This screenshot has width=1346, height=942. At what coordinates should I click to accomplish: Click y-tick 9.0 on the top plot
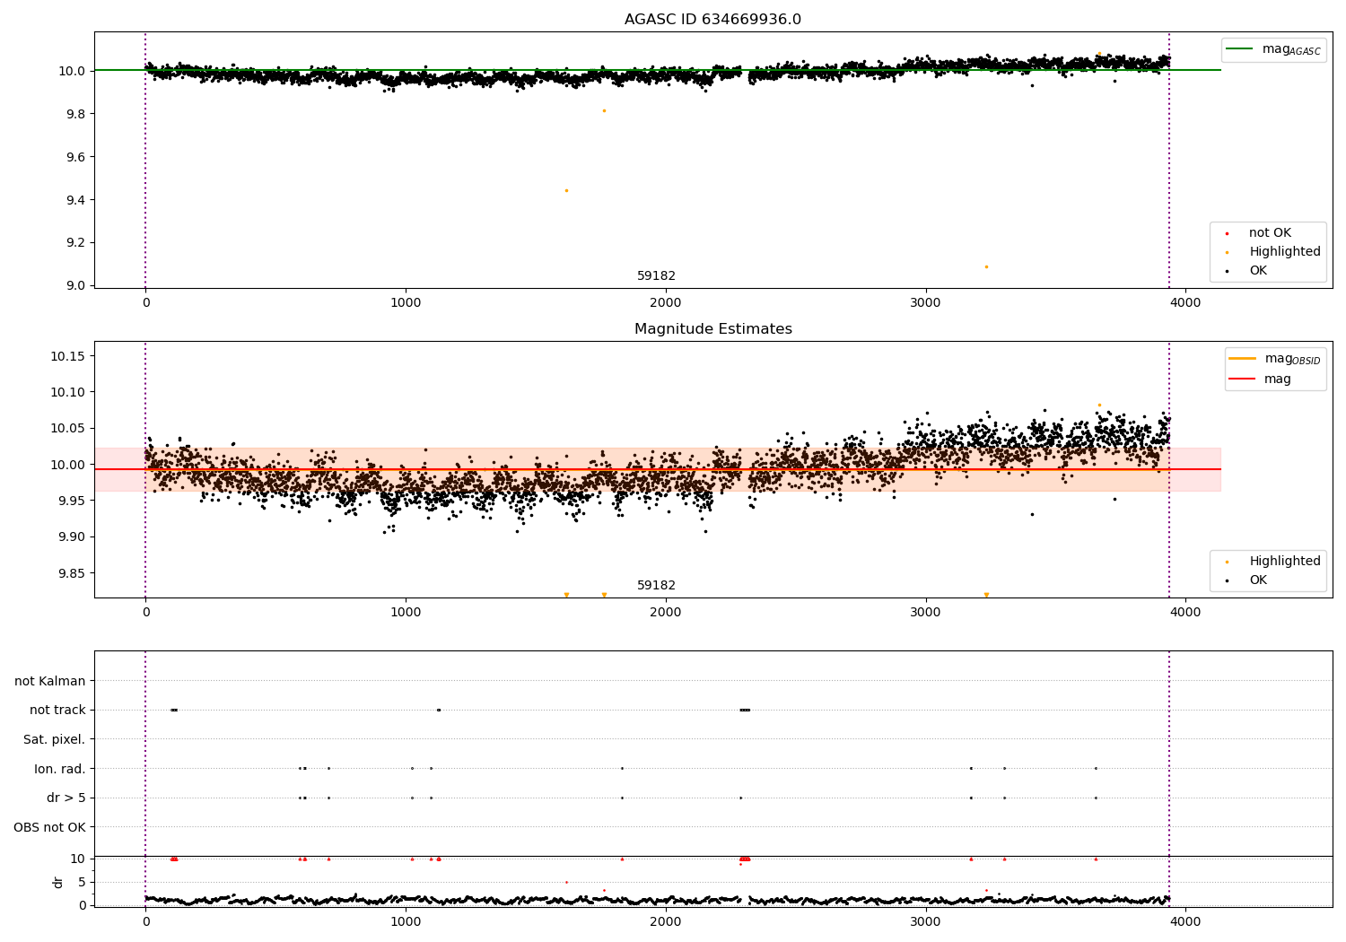(76, 285)
